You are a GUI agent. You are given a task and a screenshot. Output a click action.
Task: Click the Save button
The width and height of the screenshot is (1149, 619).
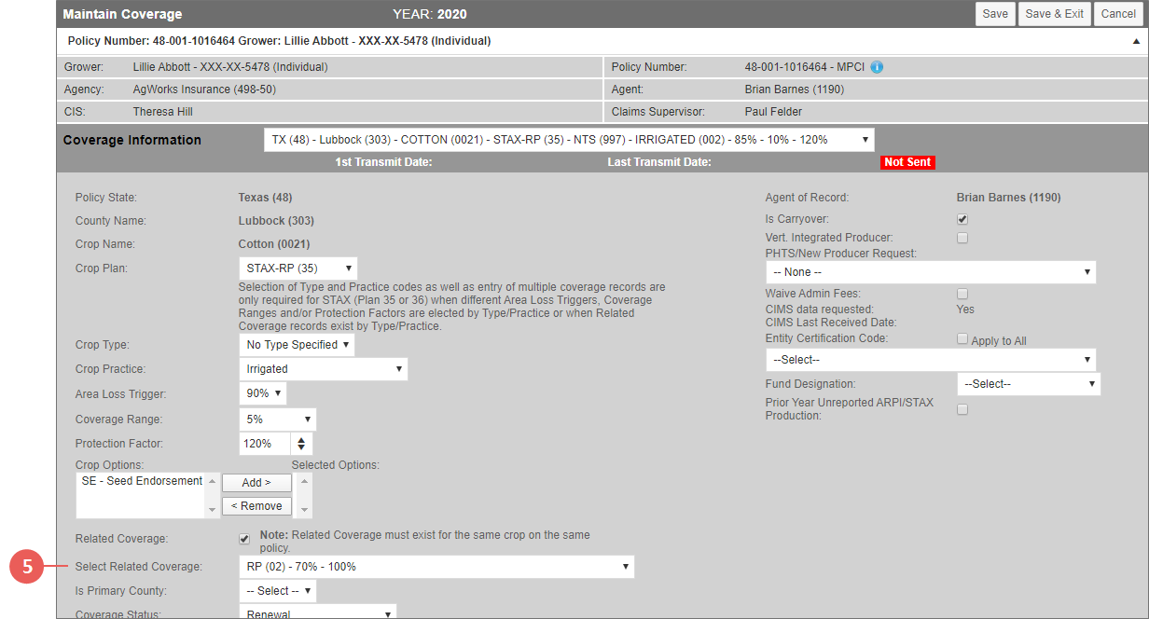point(995,14)
